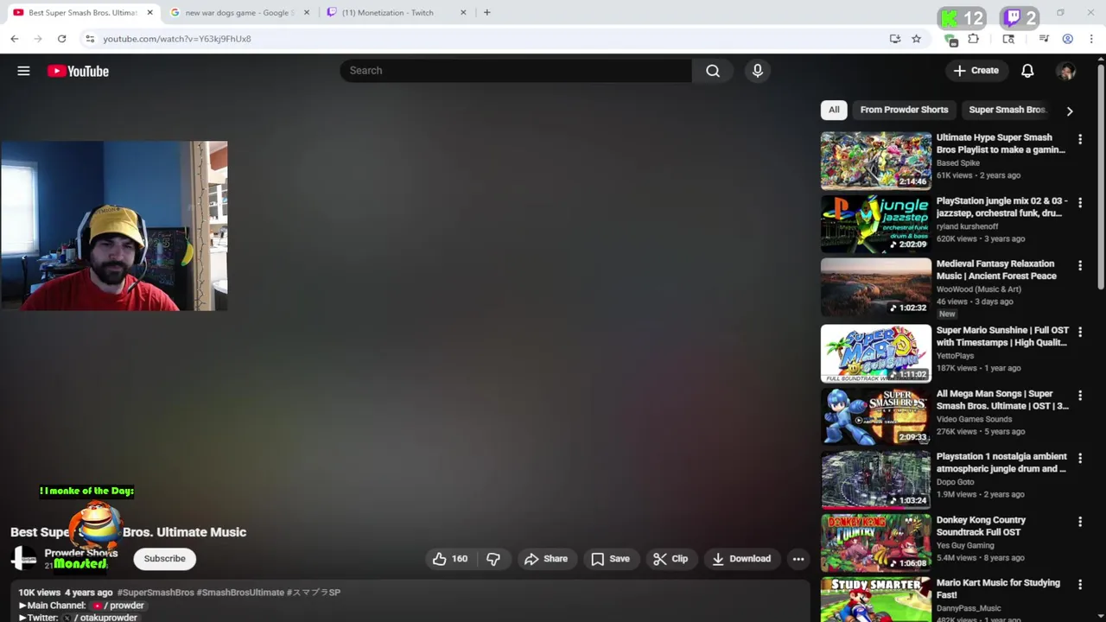Image resolution: width=1106 pixels, height=622 pixels.
Task: Click the YouTube search input field
Action: tap(516, 71)
